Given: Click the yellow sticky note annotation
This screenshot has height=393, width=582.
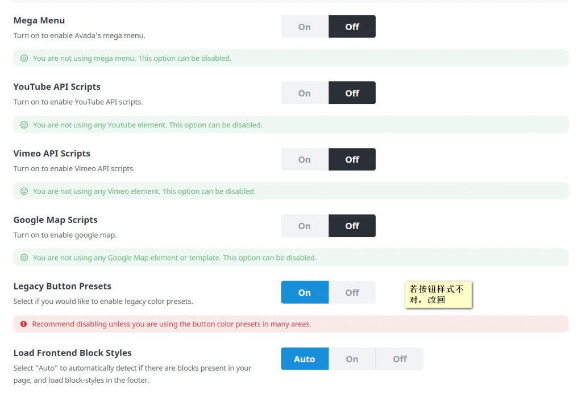Looking at the screenshot, I should pos(438,295).
